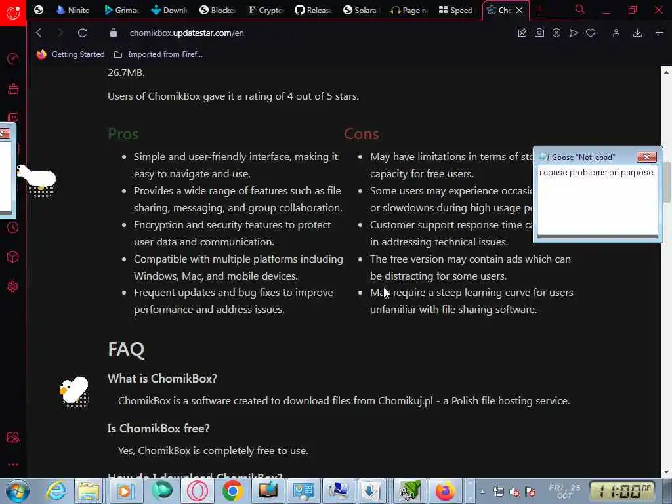Click the muted volume tray icon
The width and height of the screenshot is (672, 504).
514,492
